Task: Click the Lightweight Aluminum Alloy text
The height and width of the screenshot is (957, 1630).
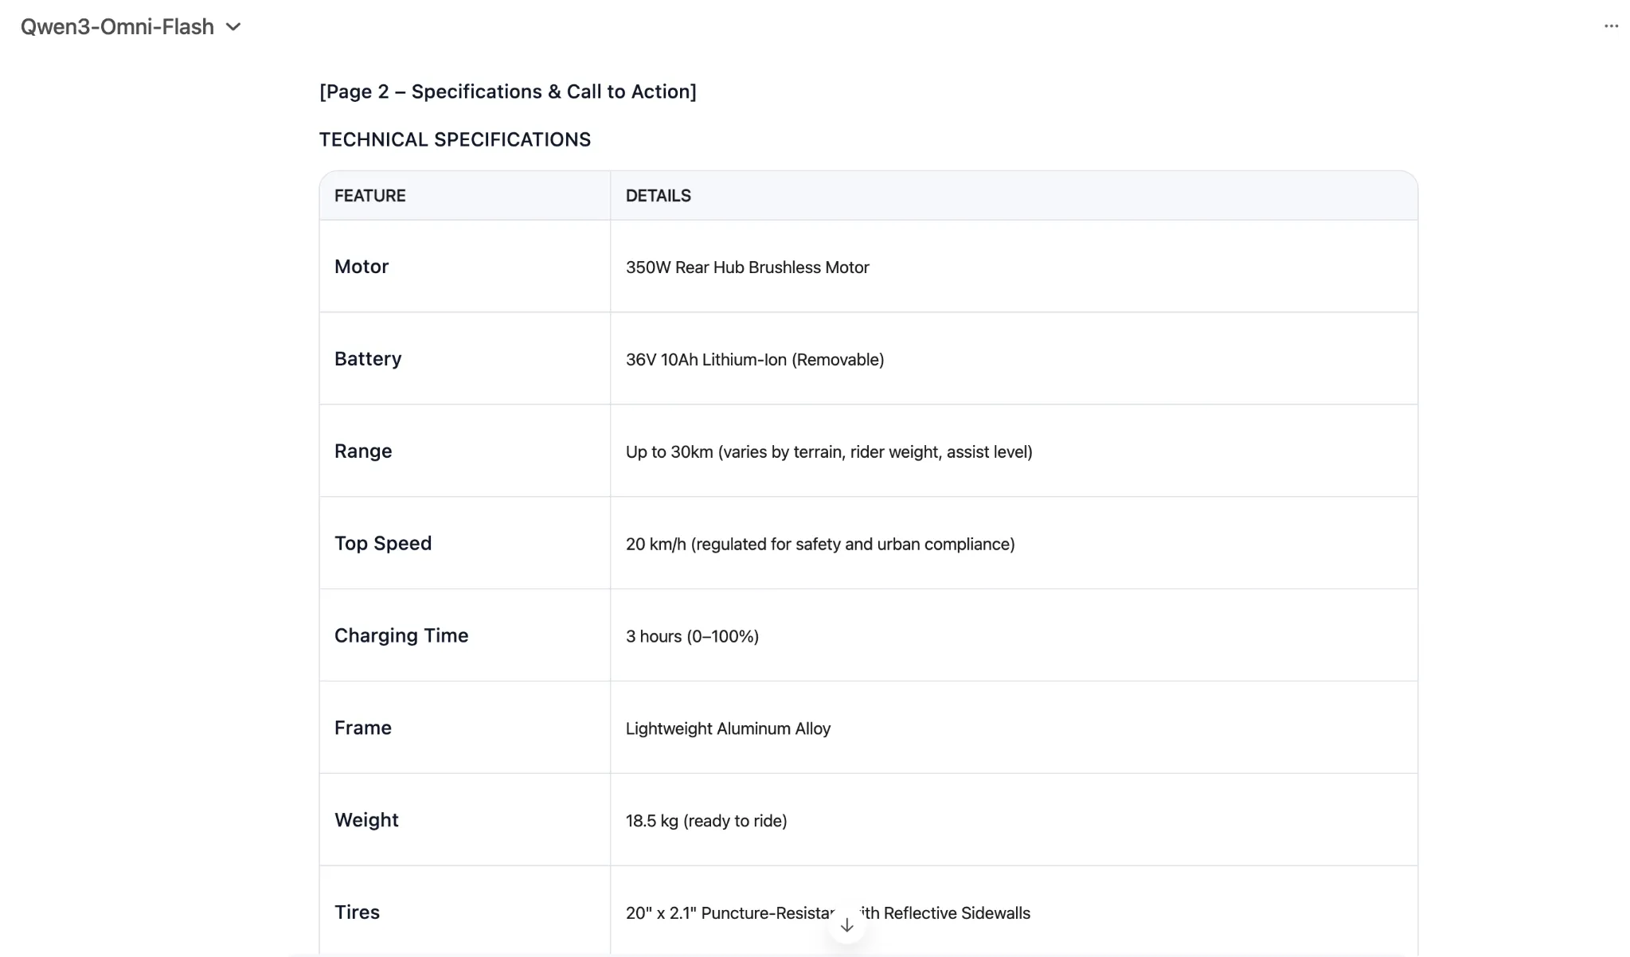Action: (728, 729)
